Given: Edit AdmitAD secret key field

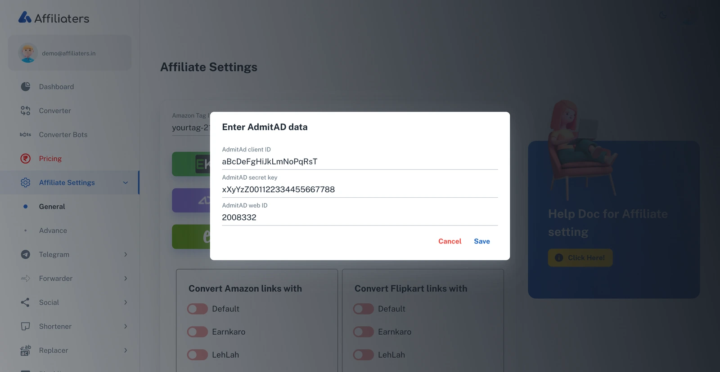Looking at the screenshot, I should click(360, 190).
